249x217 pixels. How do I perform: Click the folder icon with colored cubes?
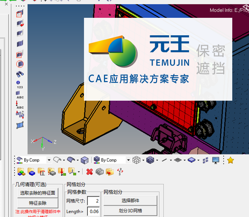tap(21, 172)
